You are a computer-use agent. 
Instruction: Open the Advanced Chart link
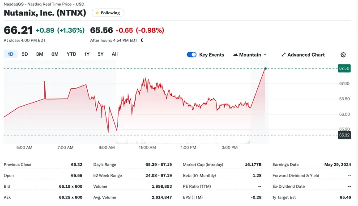(306, 55)
